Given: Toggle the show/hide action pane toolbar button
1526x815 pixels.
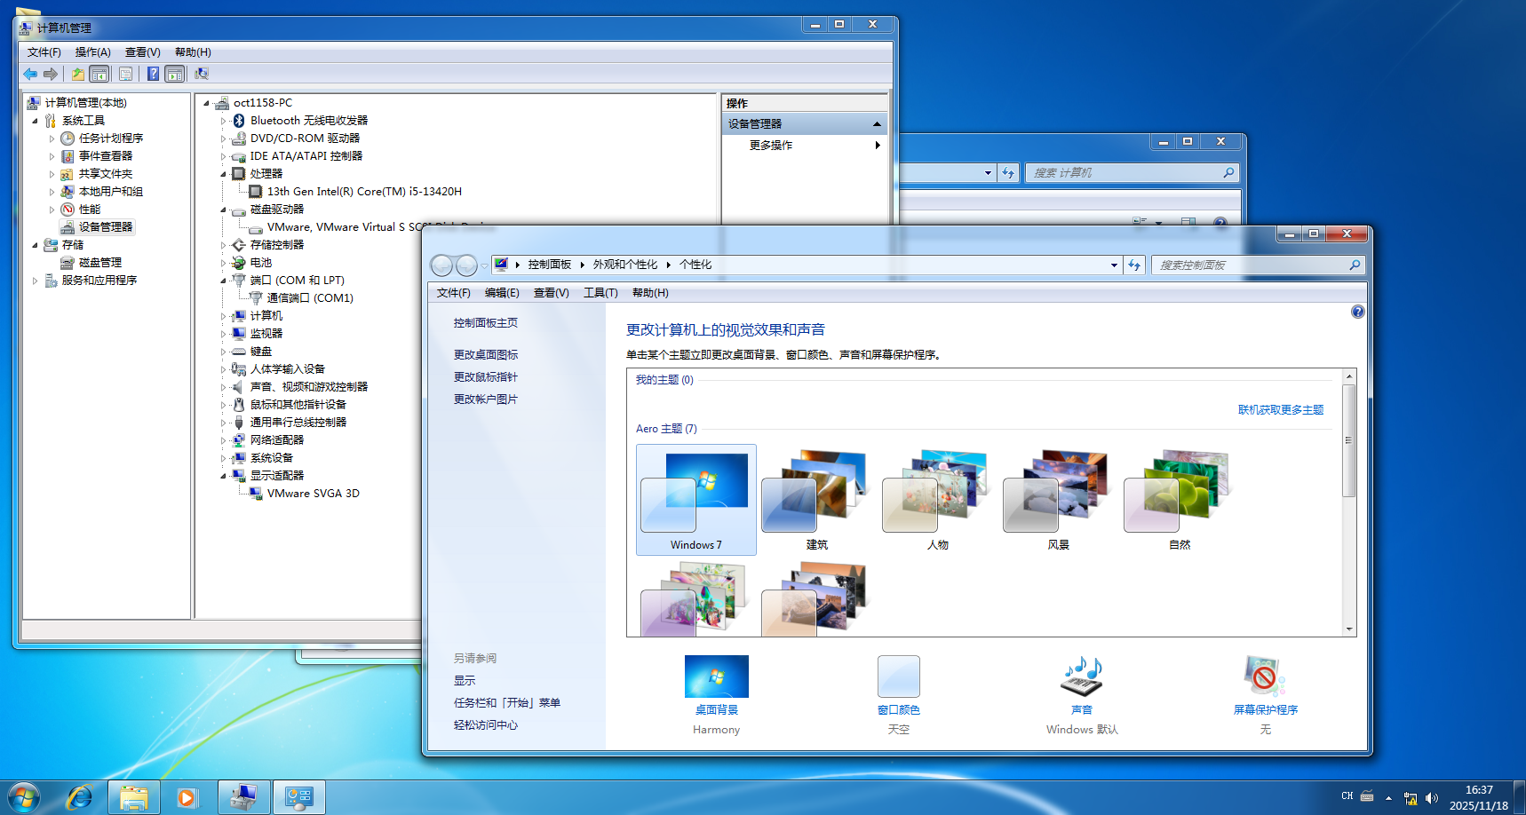Looking at the screenshot, I should click(x=175, y=74).
